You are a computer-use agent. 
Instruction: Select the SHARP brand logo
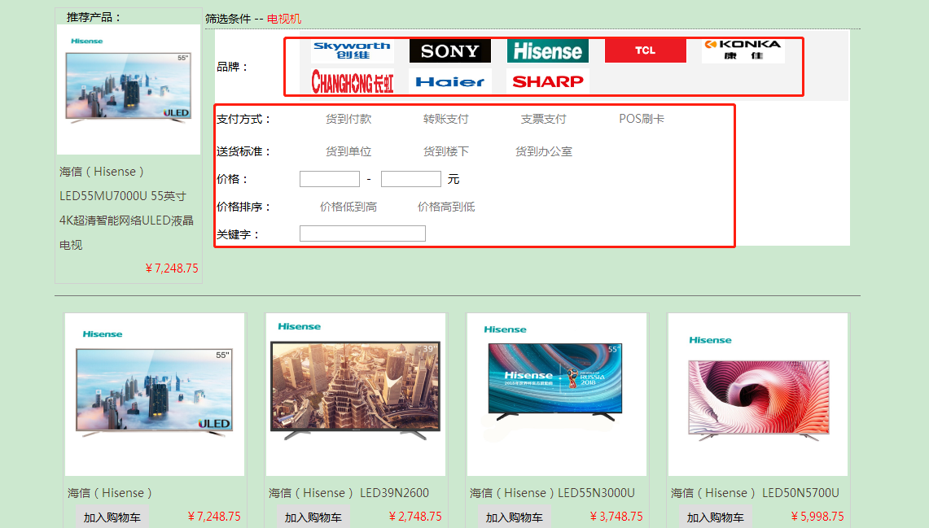(x=548, y=81)
